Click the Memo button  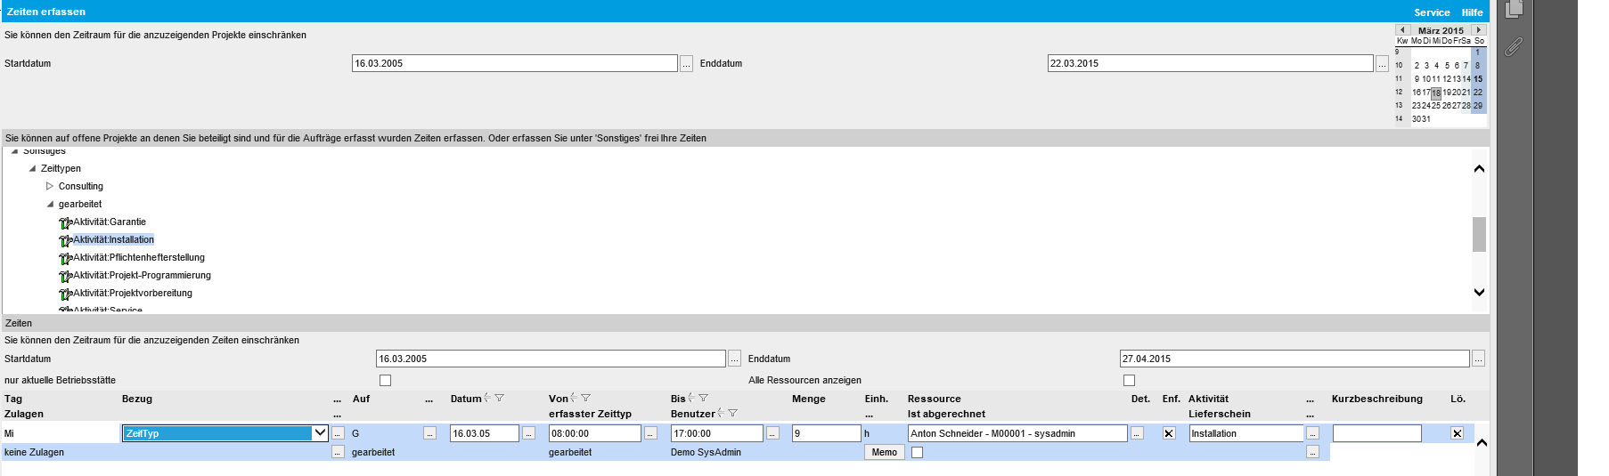(x=884, y=453)
